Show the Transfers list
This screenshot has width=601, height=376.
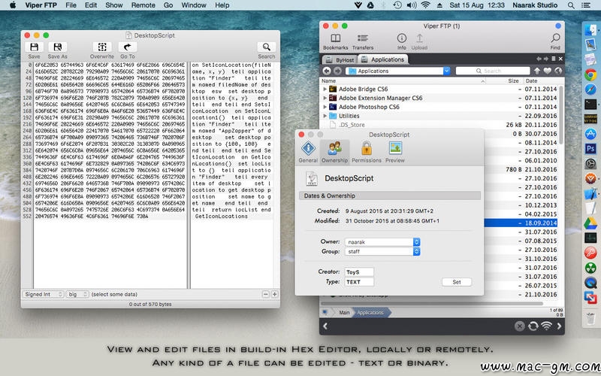(363, 38)
